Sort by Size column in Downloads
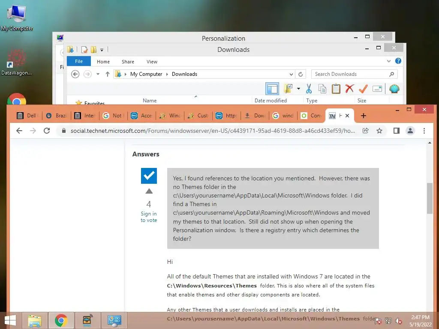This screenshot has height=329, width=439. (362, 100)
